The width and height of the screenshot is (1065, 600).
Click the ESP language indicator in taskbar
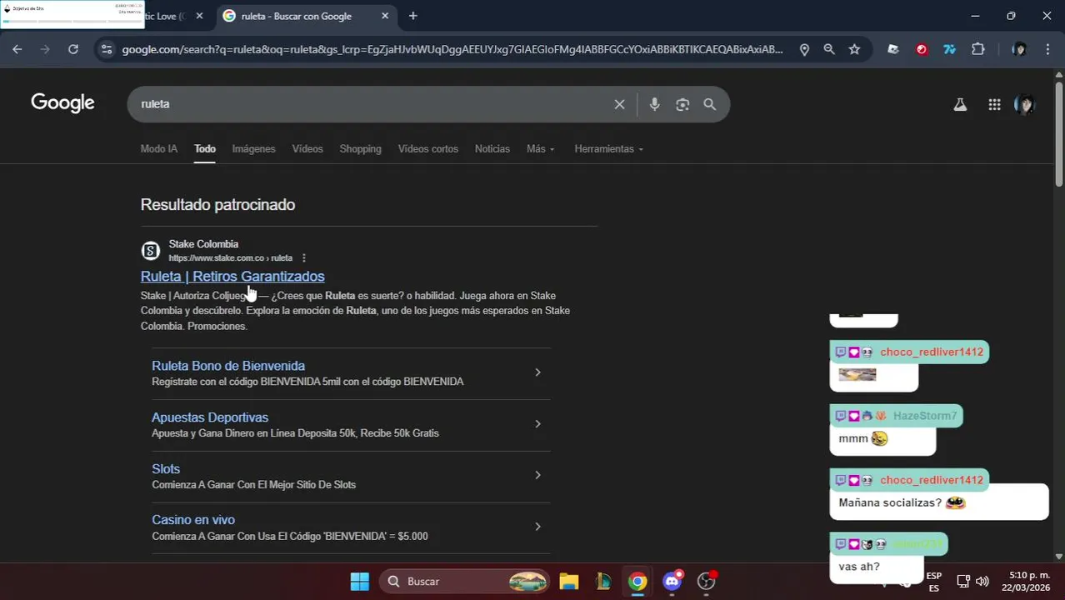pos(934,582)
